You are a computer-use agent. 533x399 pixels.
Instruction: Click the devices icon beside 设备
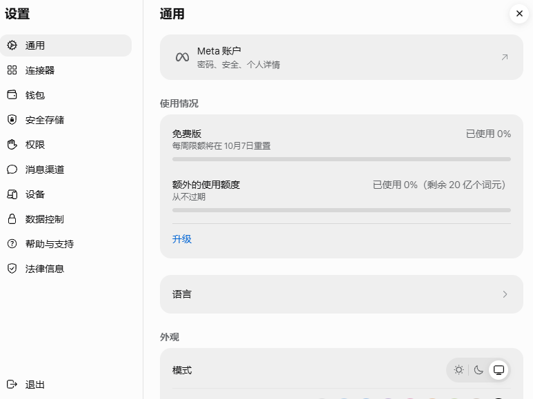12,194
